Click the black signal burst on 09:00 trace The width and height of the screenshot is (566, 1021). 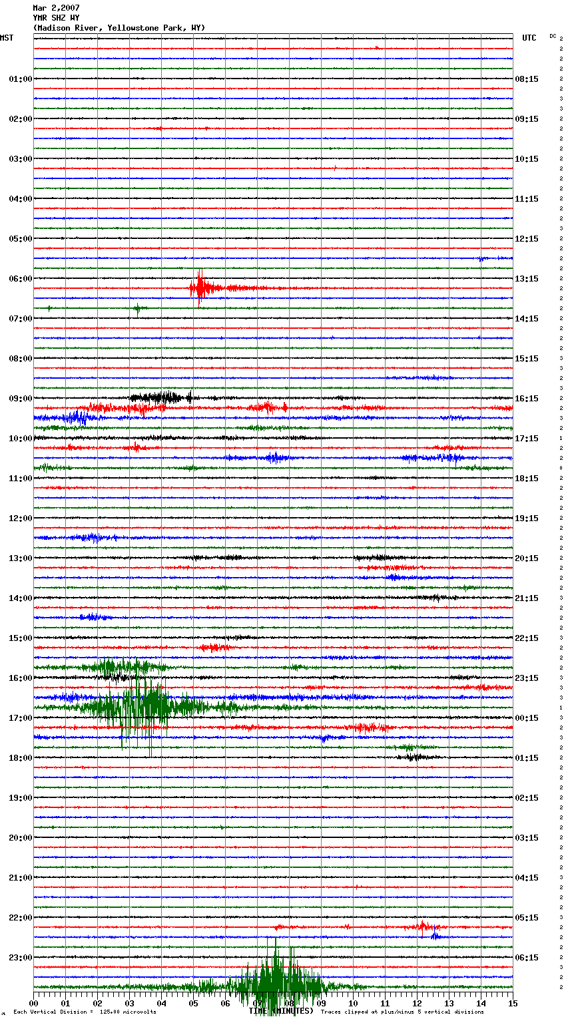160,398
